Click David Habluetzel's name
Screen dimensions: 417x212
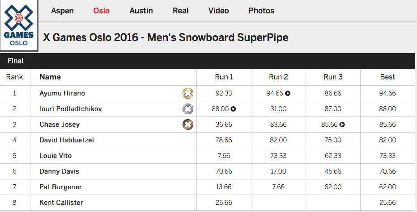pos(67,140)
